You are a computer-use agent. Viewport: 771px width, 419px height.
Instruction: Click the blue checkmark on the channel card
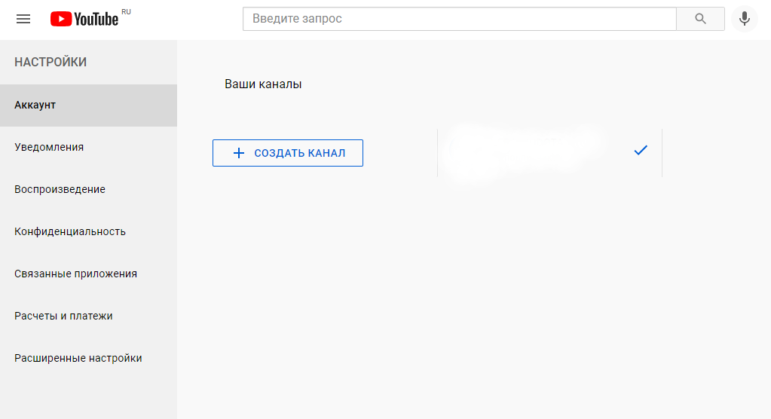[641, 151]
